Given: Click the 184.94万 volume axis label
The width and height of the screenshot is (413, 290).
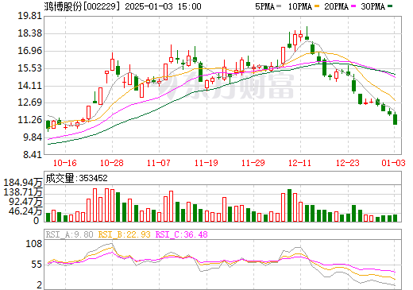Looking at the screenshot, I should coord(23,183).
